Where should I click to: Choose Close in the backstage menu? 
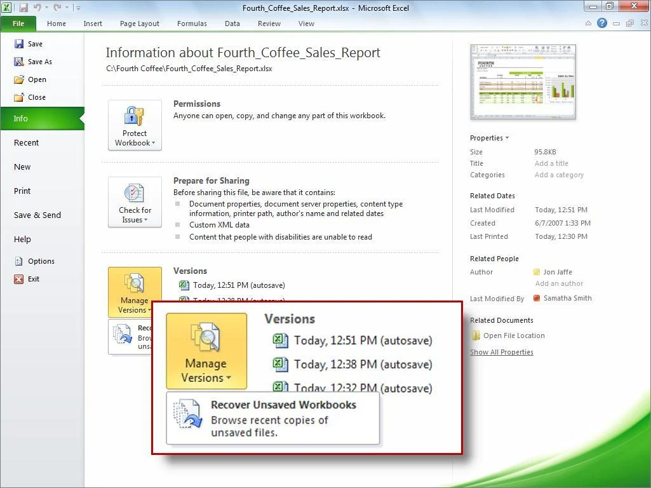(x=30, y=98)
